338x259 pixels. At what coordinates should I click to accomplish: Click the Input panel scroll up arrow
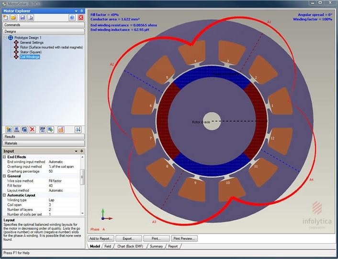click(82, 157)
